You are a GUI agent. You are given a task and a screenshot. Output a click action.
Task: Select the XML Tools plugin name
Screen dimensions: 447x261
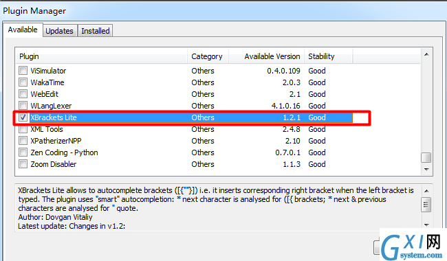(47, 129)
